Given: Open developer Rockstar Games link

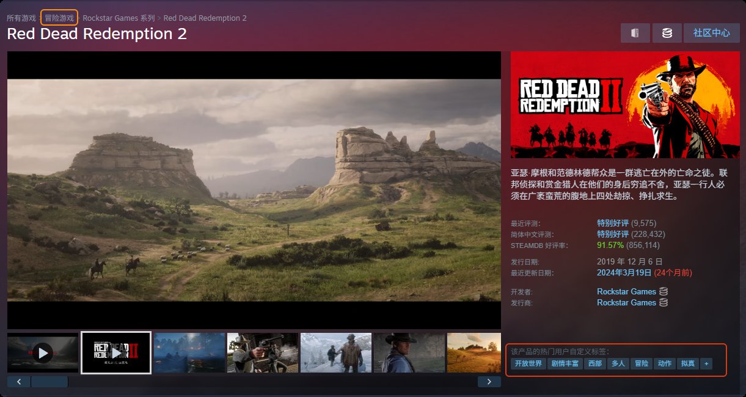Looking at the screenshot, I should (x=626, y=291).
